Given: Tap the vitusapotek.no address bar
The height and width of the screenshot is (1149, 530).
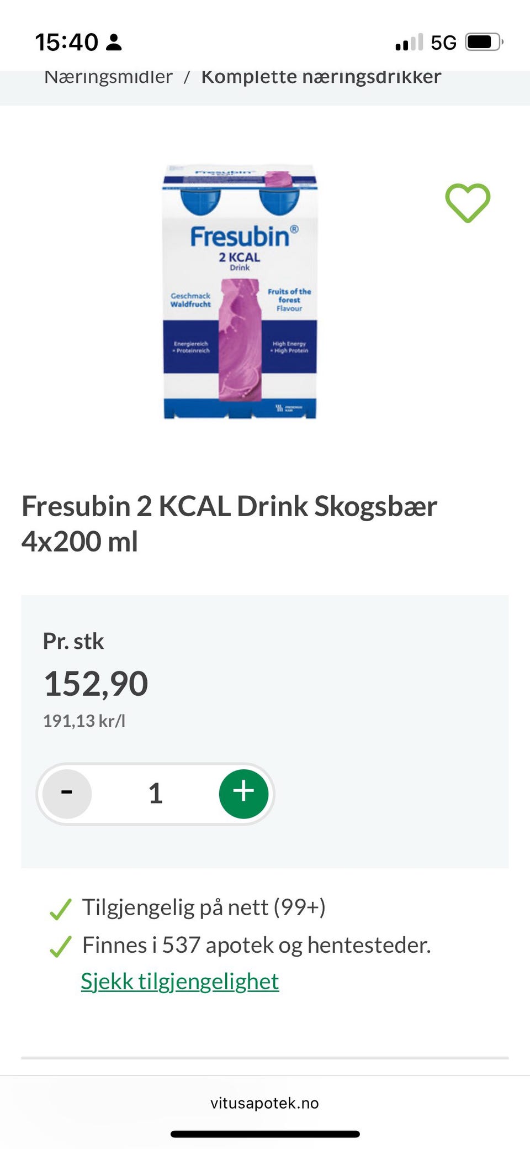Looking at the screenshot, I should coord(264,1103).
